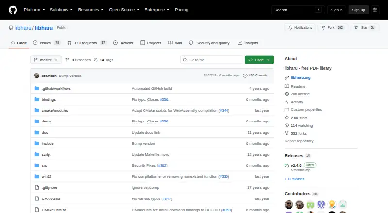Open the Insights tab

click(247, 43)
